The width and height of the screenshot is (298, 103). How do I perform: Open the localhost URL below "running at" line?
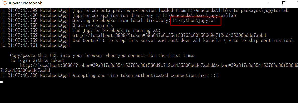pyautogui.click(x=169, y=35)
